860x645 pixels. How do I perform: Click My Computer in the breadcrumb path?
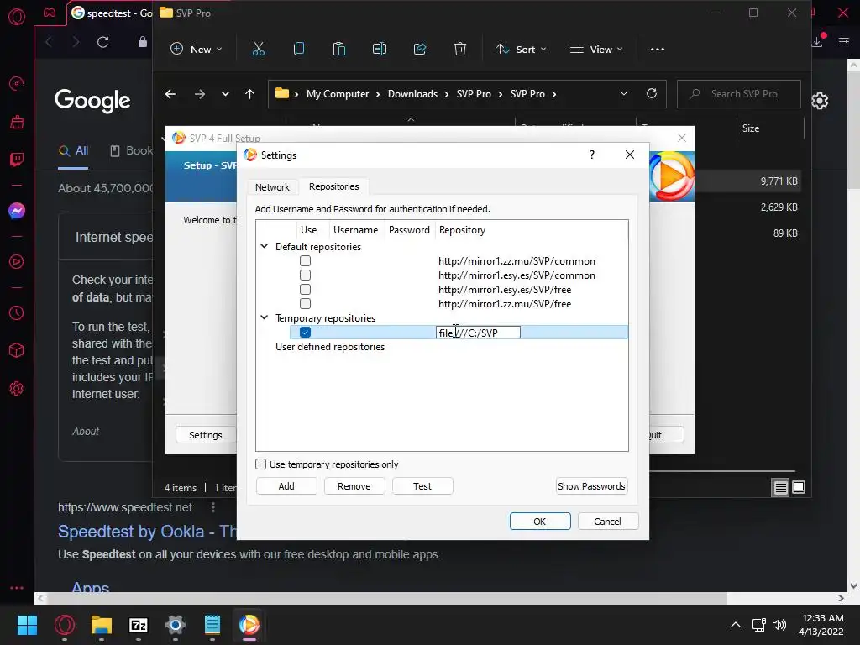(338, 94)
